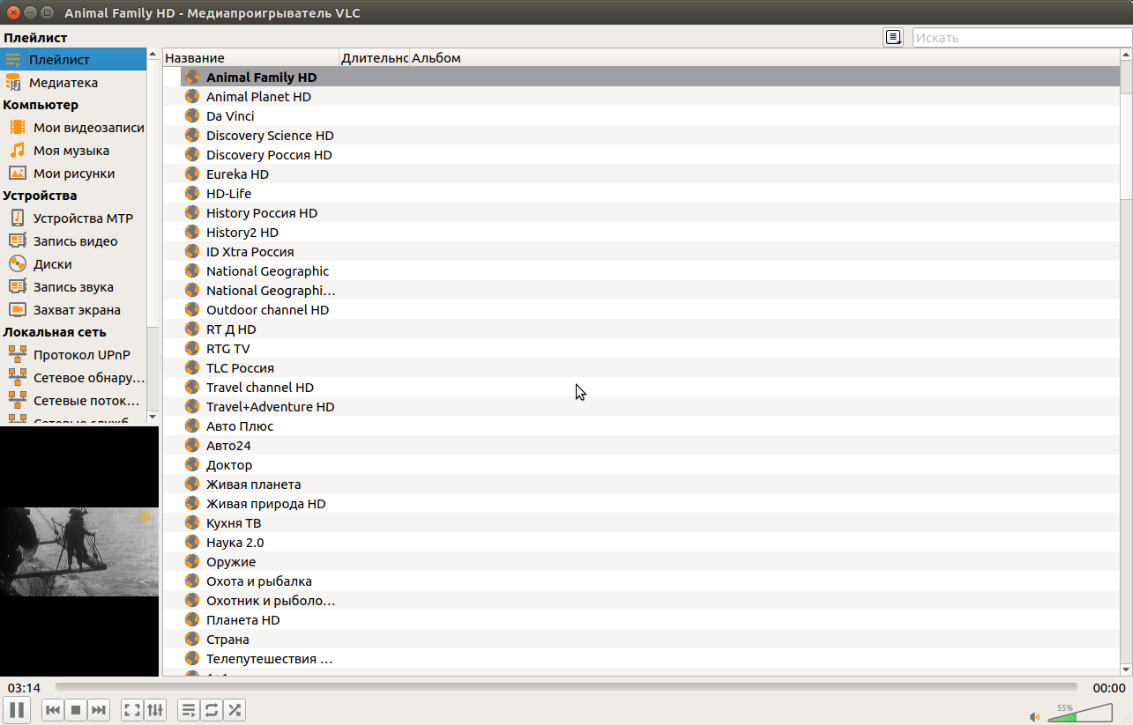
Task: Open Мои рисунки in sidebar
Action: pos(73,174)
